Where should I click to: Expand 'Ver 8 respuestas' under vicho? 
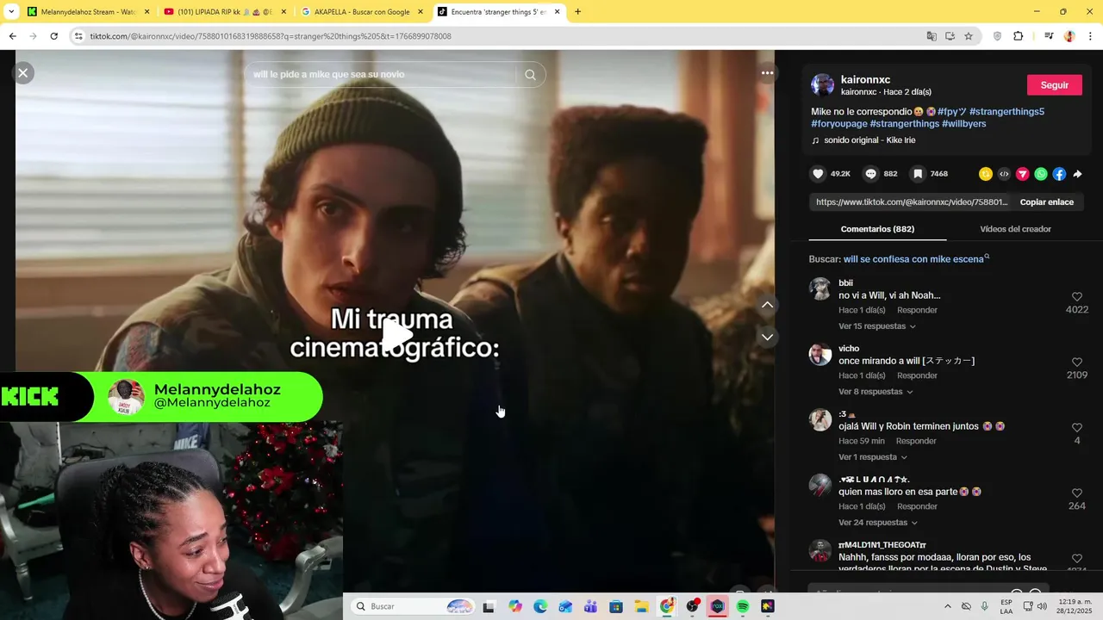tap(876, 392)
